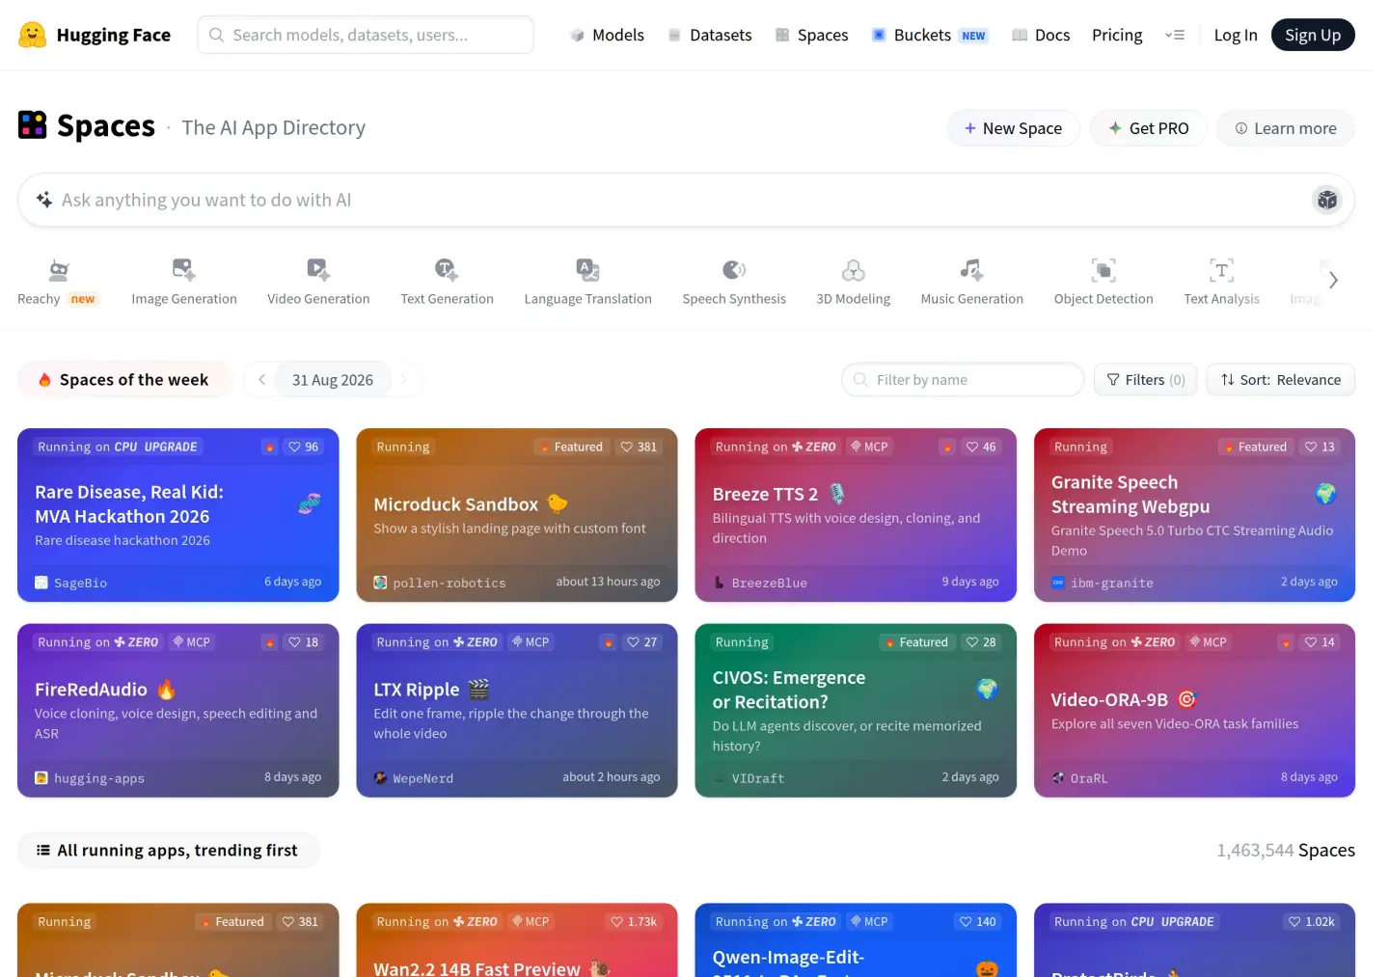Open the Music Generation category icon
Viewport: 1389px width, 977px height.
coord(972,269)
